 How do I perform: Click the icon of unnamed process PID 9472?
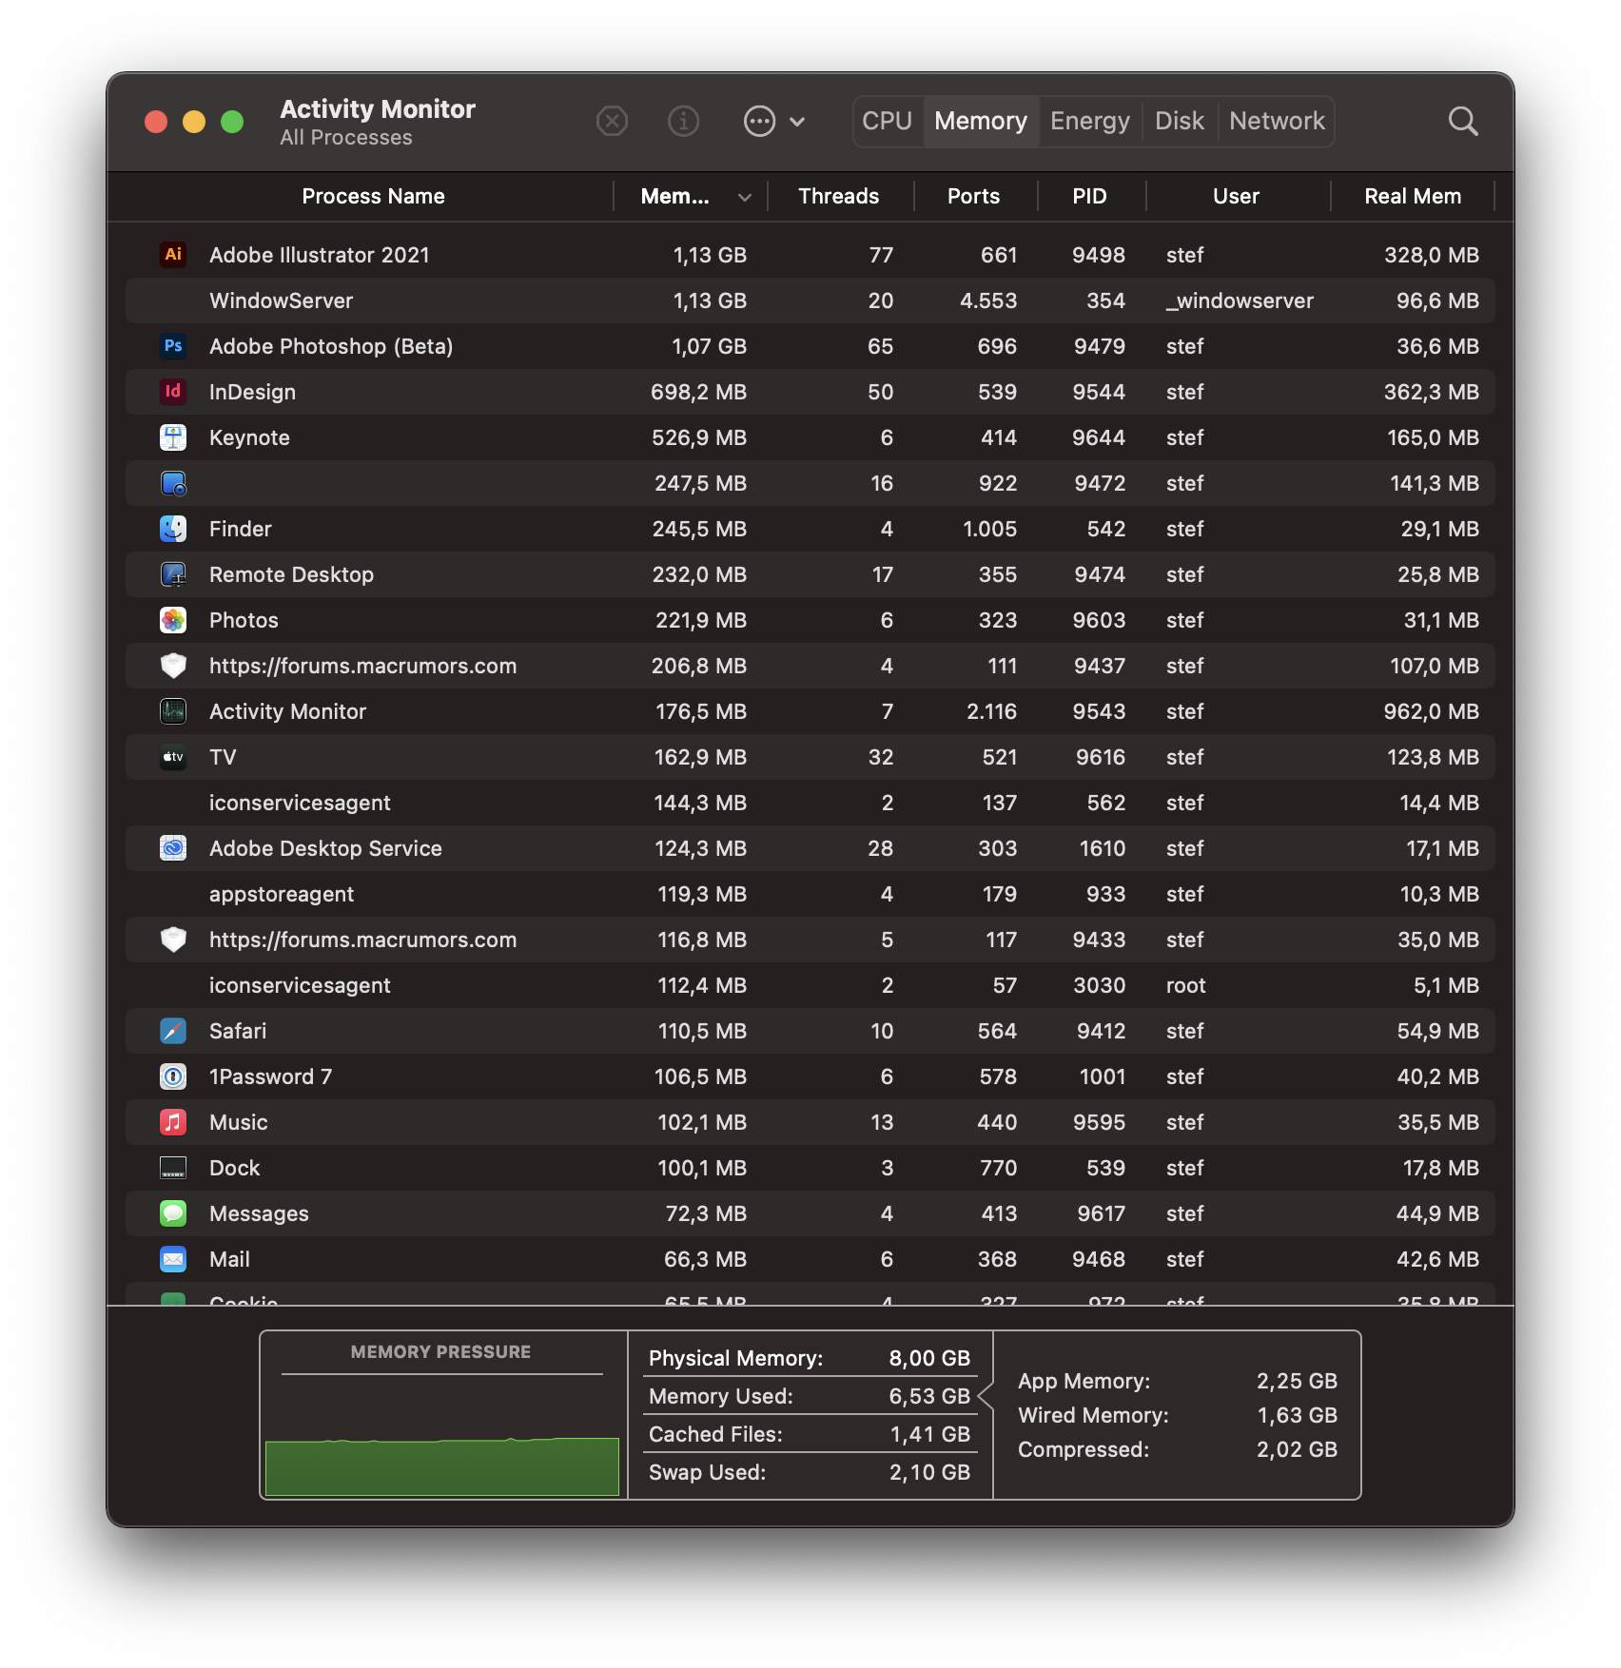pos(173,483)
